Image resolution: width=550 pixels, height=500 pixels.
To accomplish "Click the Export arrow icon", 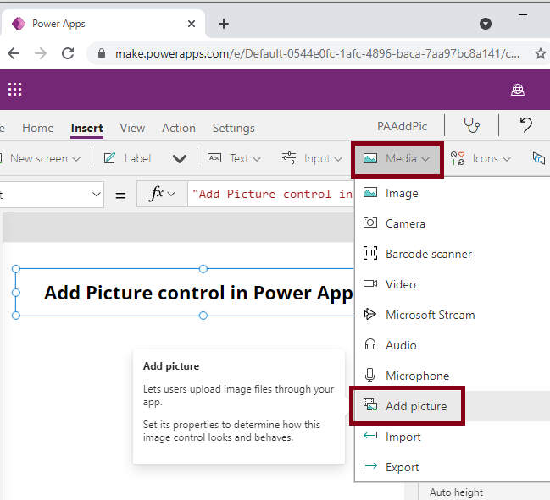I will [x=370, y=466].
